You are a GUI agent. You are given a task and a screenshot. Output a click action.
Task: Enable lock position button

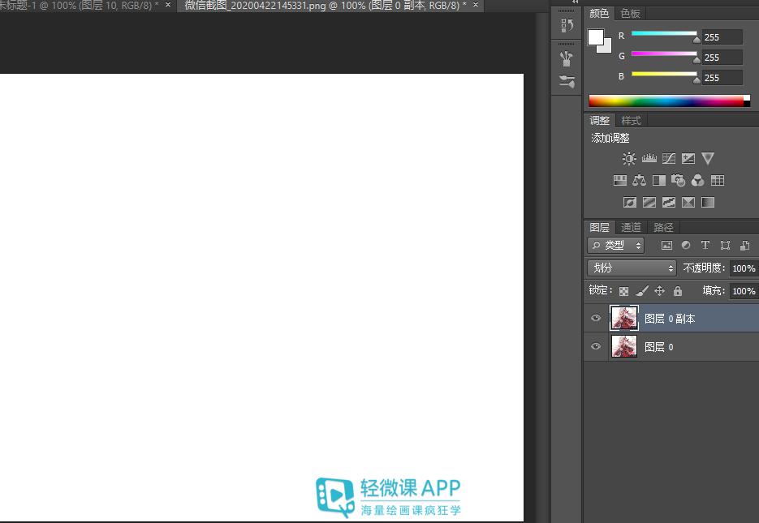(660, 290)
